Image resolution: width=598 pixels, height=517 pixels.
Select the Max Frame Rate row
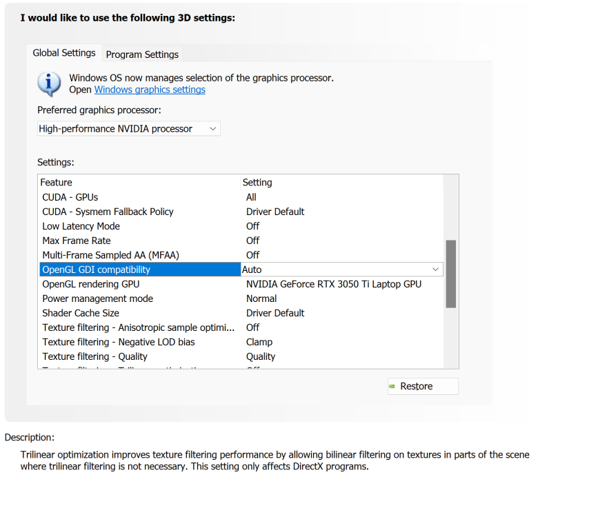[x=77, y=241]
